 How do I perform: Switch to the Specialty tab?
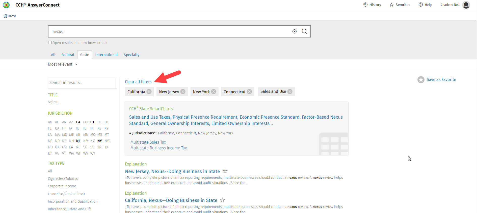[x=131, y=55]
